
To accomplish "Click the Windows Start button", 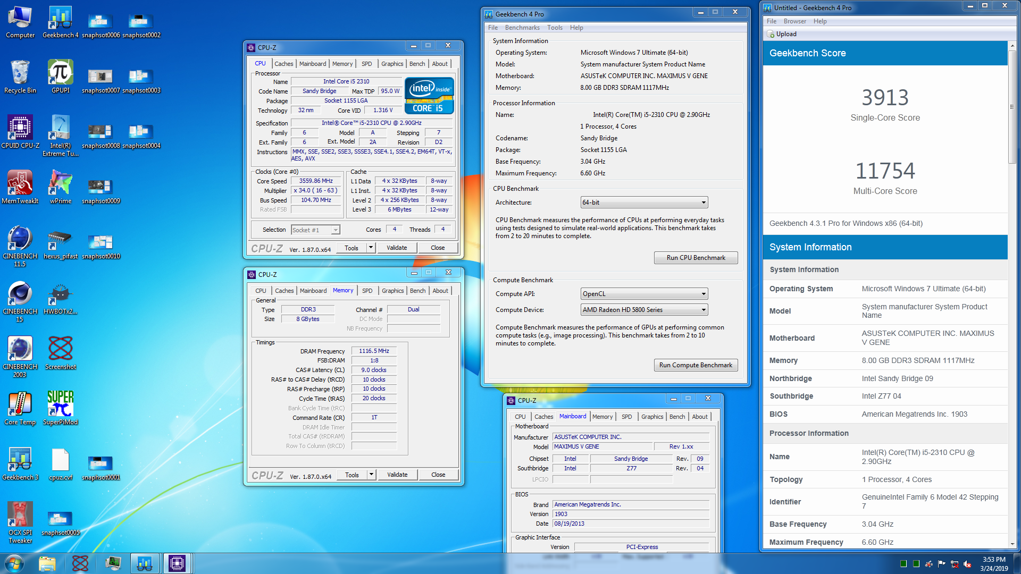I will click(x=14, y=563).
